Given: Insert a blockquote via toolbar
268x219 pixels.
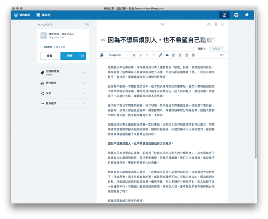Looking at the screenshot, I should 167,55.
